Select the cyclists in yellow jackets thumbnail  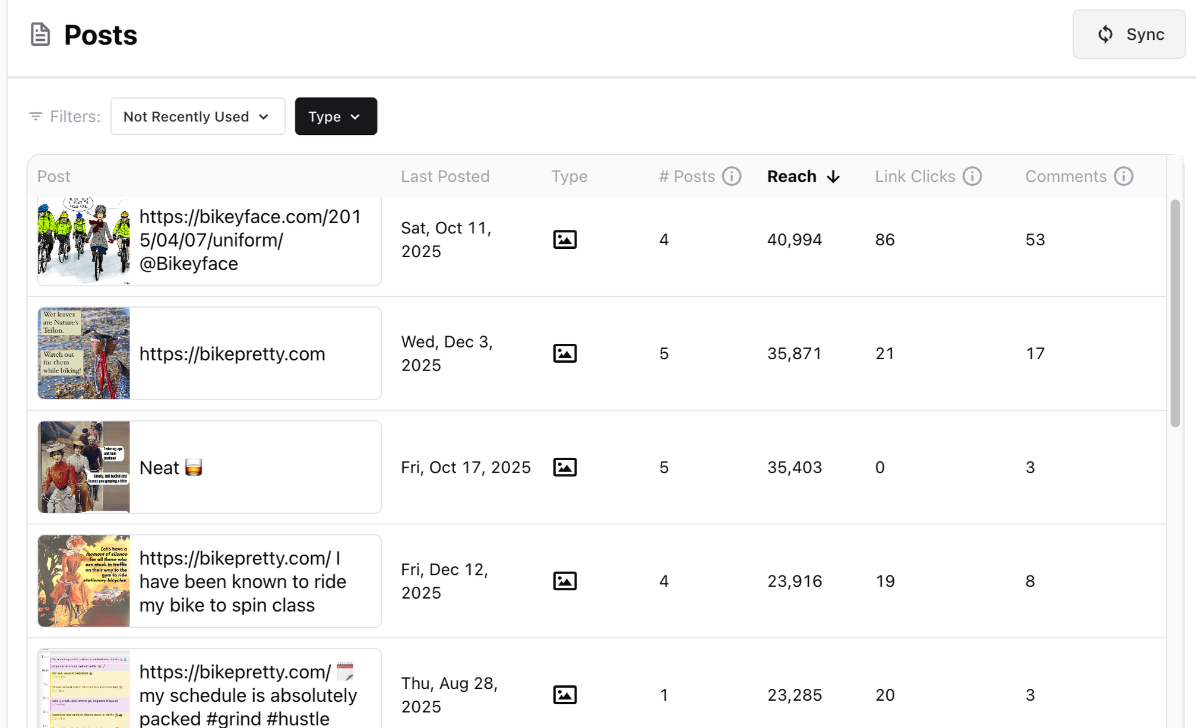coord(84,240)
